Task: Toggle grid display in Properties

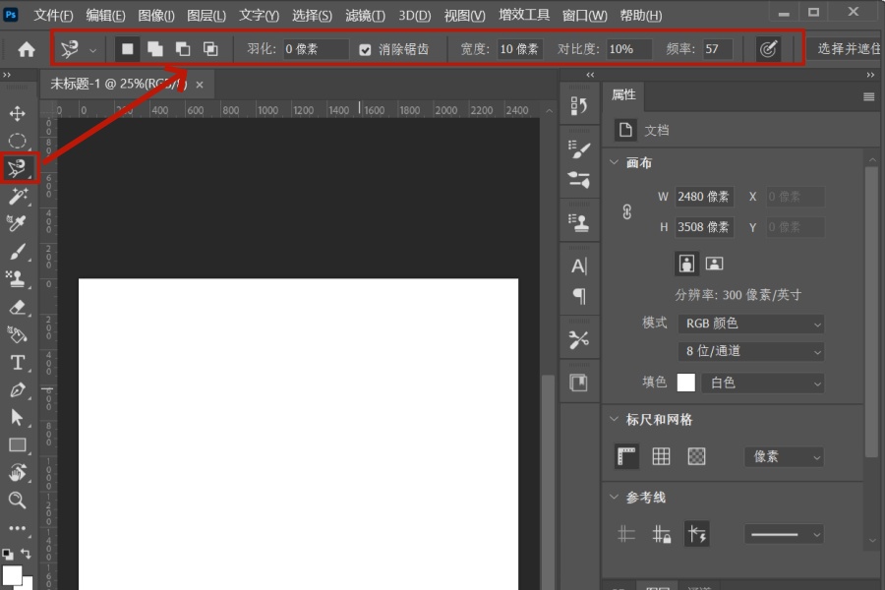Action: pos(661,456)
